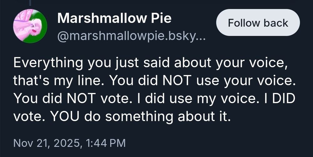313x157 pixels.
Task: Open the Marshmallow Pie display name link
Action: tap(114, 19)
